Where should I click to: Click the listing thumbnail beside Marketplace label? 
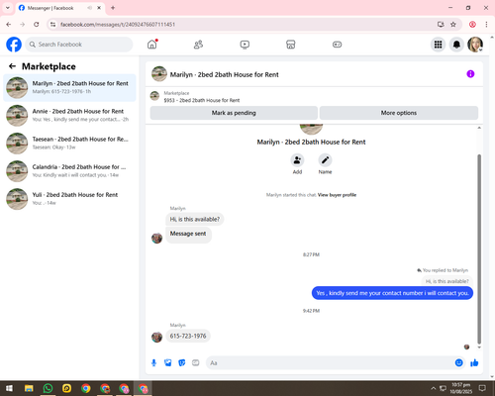tap(154, 96)
